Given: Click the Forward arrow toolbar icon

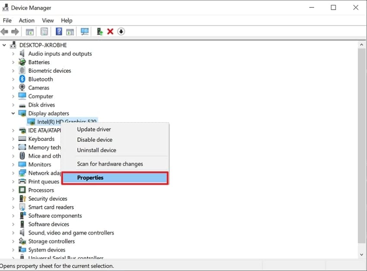Looking at the screenshot, I should (15, 32).
